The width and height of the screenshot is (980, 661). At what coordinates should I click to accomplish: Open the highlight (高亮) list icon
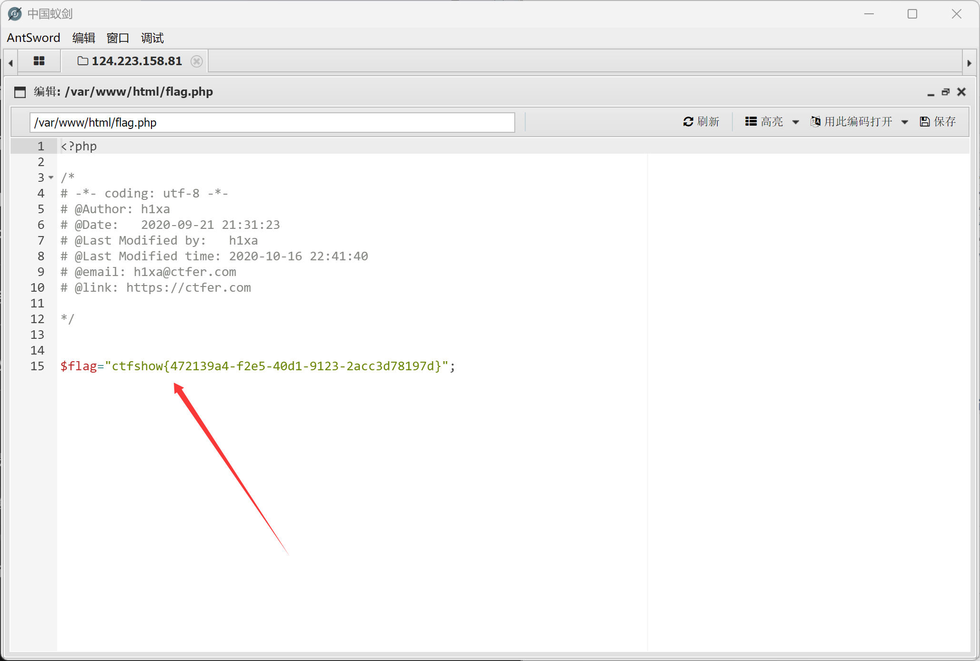point(751,122)
